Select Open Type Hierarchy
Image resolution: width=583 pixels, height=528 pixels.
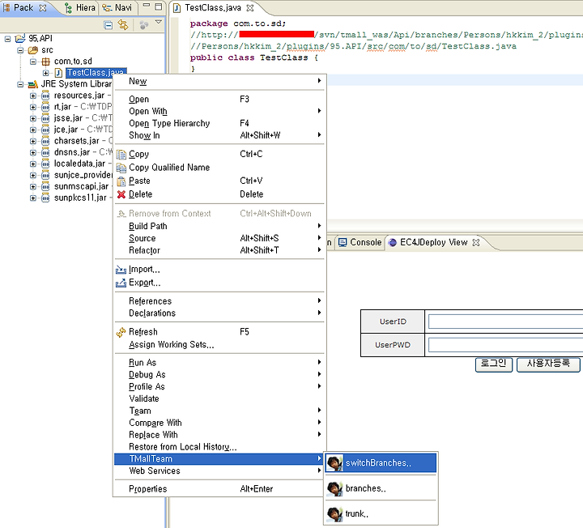[219, 123]
